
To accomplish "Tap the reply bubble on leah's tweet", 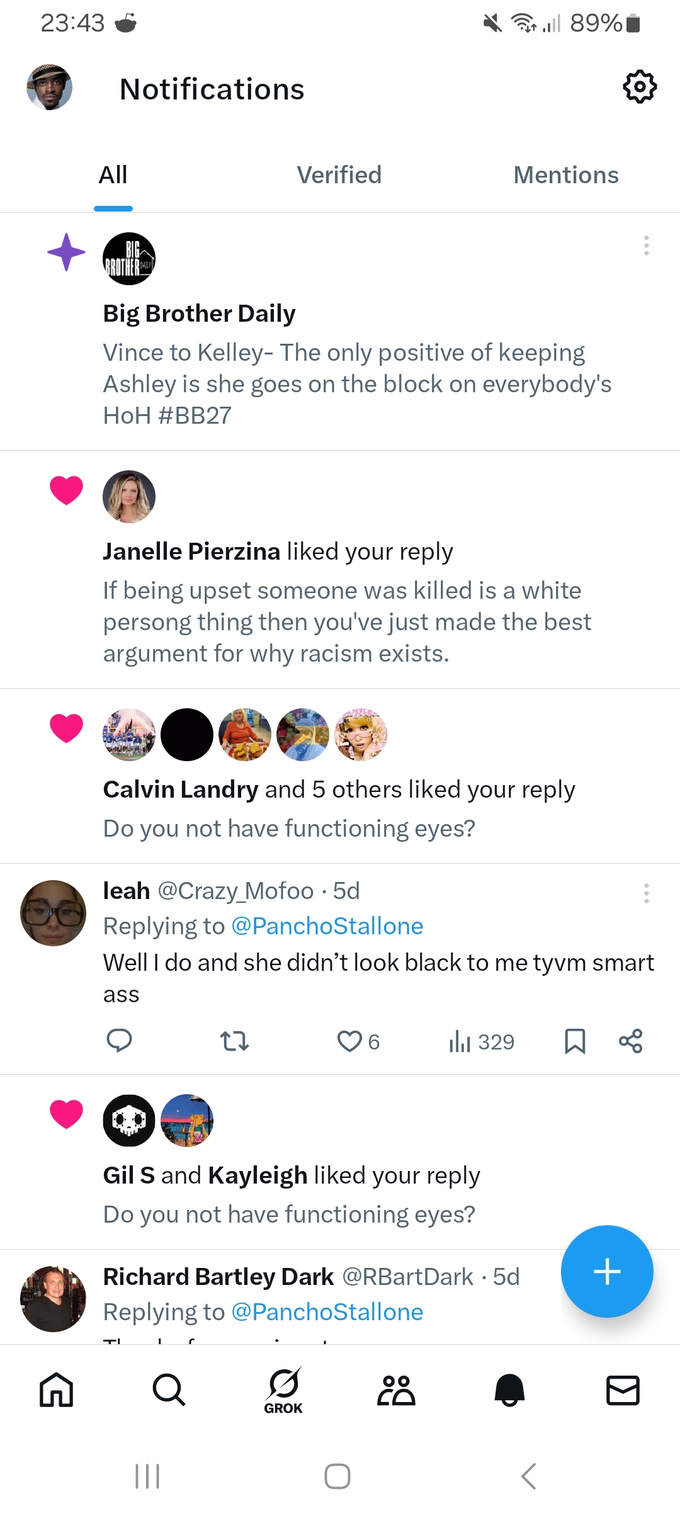I will click(119, 1041).
